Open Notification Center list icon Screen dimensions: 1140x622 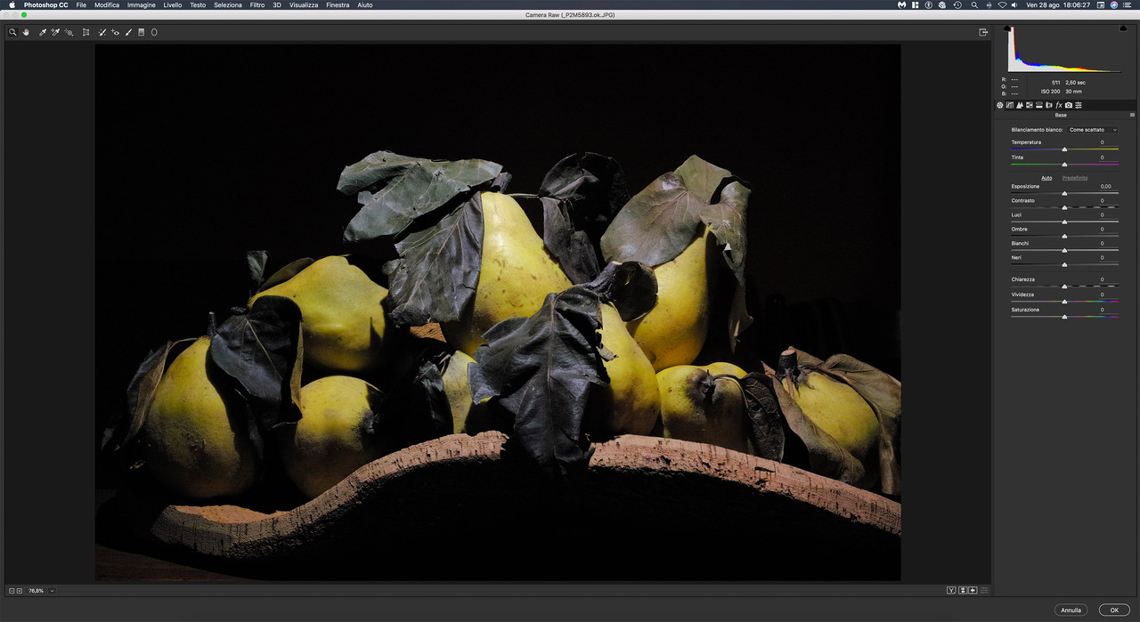point(1127,4)
